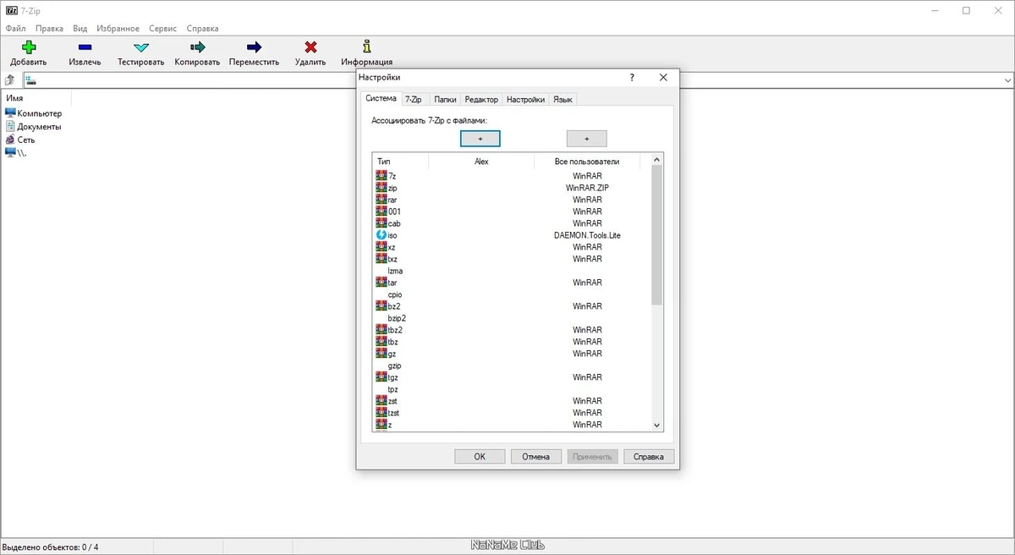The width and height of the screenshot is (1015, 555).
Task: Select the tpz type row
Action: (512, 389)
